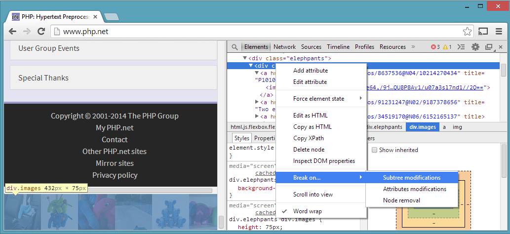Screen dimensions: 510x234
Task: Select Edit as HTML
Action: [x=321, y=116]
